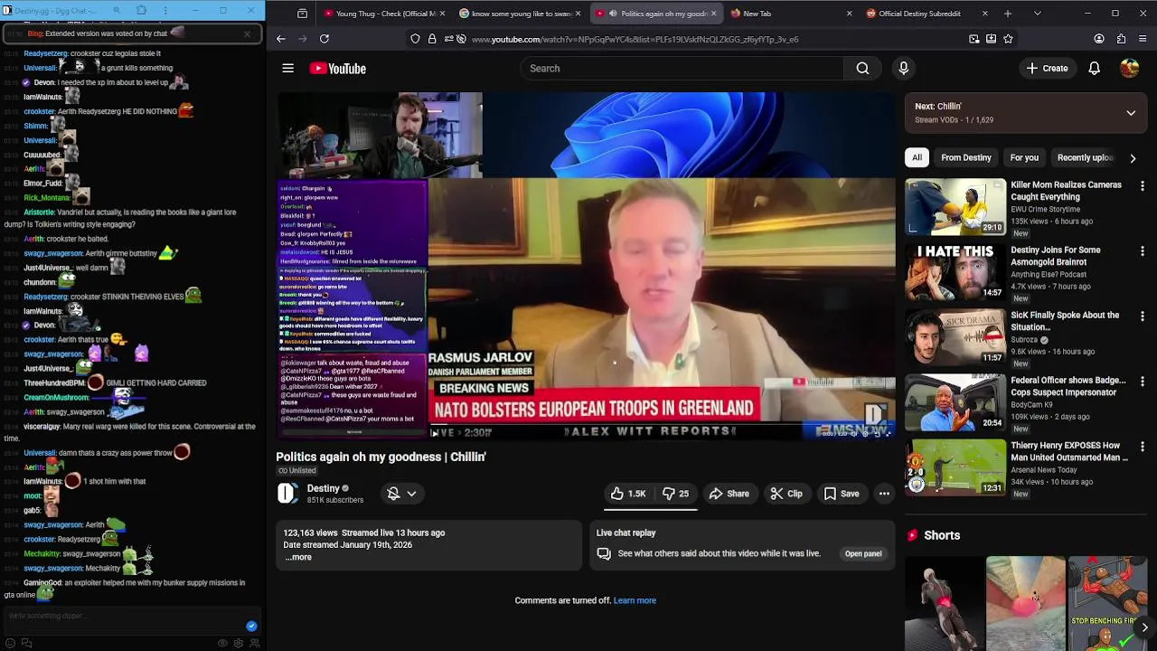Show the Dgg chat users list
Screen dimensions: 1157x651
click(255, 643)
